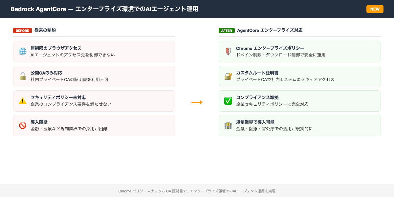Click the footer text about Chrome ポリシー
This screenshot has height=197, width=394.
tap(197, 191)
